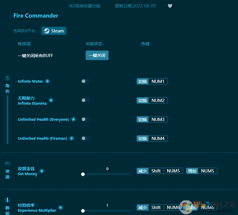Click the Experience Multiplier value 1
The height and width of the screenshot is (215, 238).
coord(107,205)
